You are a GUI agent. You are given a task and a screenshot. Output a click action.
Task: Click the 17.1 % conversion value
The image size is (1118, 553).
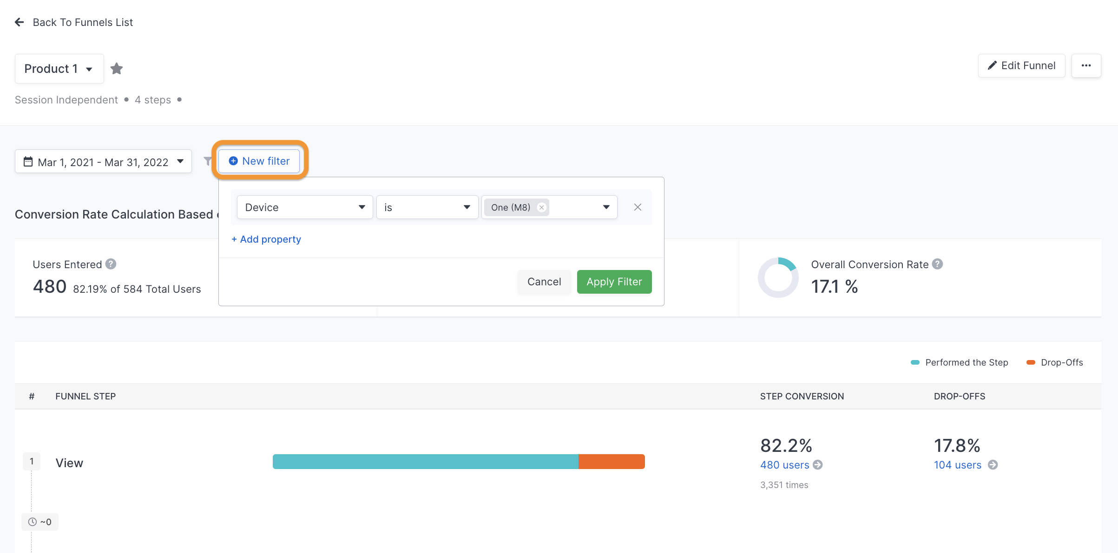point(835,286)
